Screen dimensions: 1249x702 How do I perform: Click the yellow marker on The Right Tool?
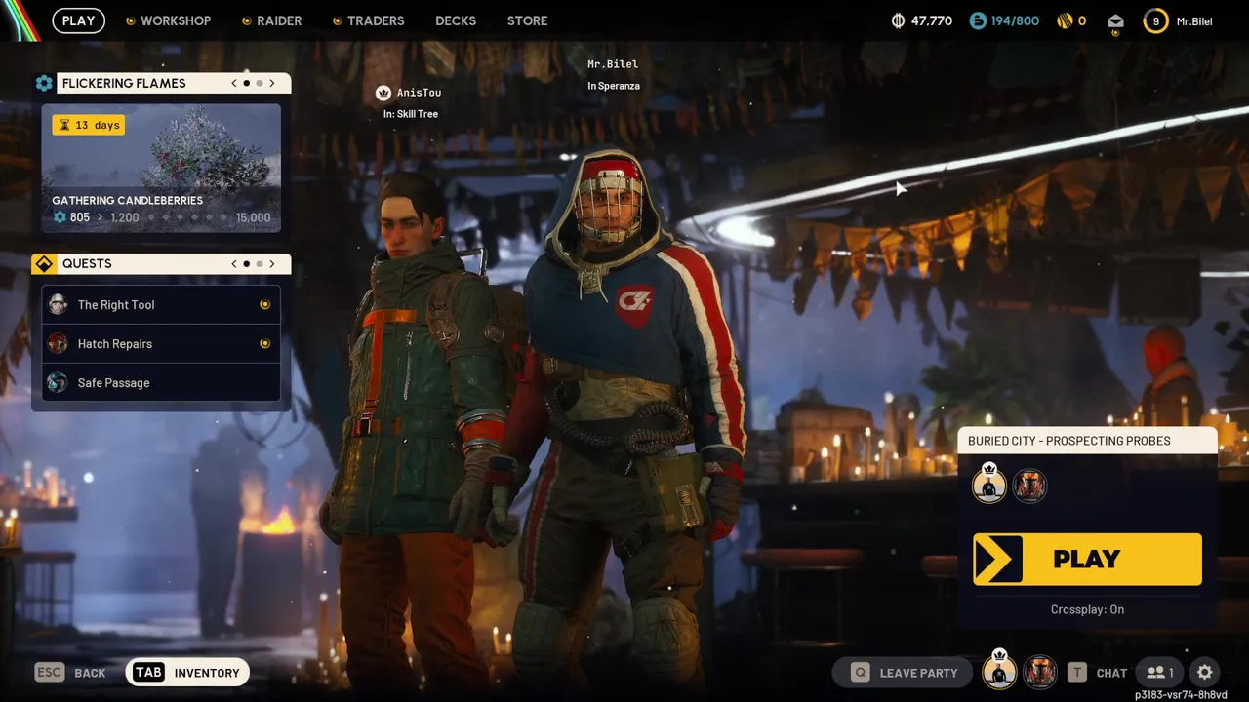264,304
